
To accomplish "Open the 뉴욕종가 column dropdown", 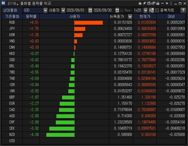I will click(130, 17).
